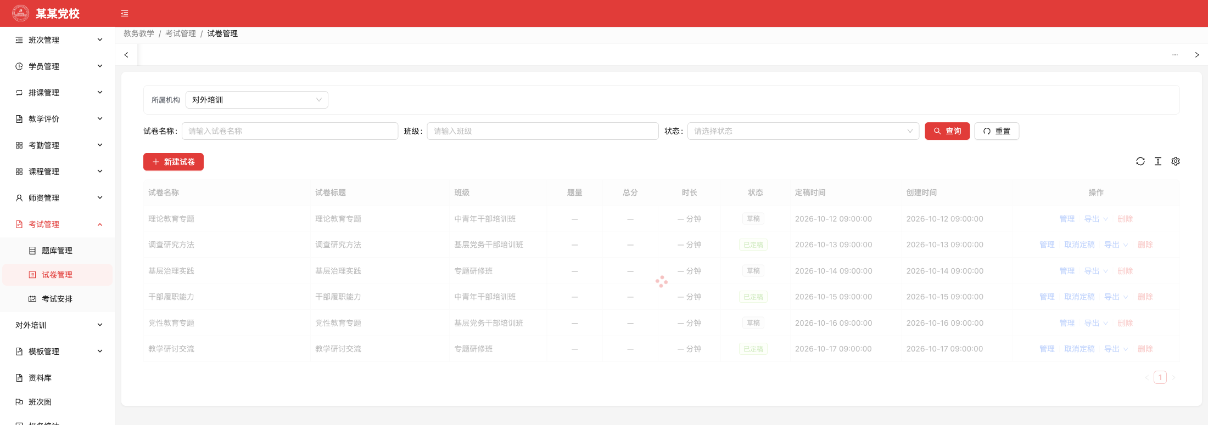Screen dimensions: 1208x425
Task: Click the 重置 reset button
Action: pos(997,131)
